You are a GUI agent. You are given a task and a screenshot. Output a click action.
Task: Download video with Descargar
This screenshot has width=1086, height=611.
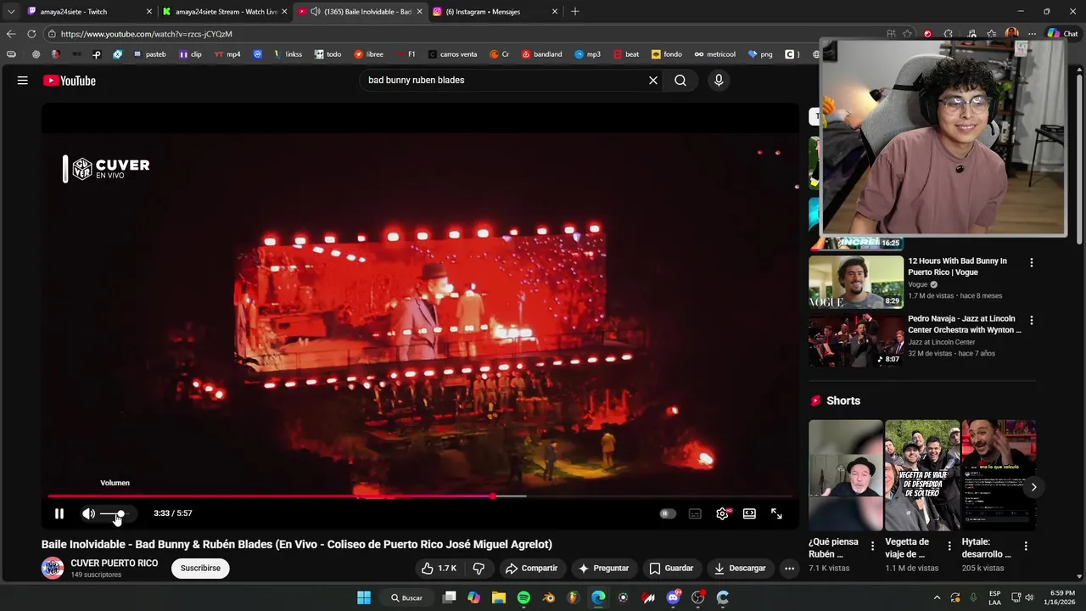740,569
